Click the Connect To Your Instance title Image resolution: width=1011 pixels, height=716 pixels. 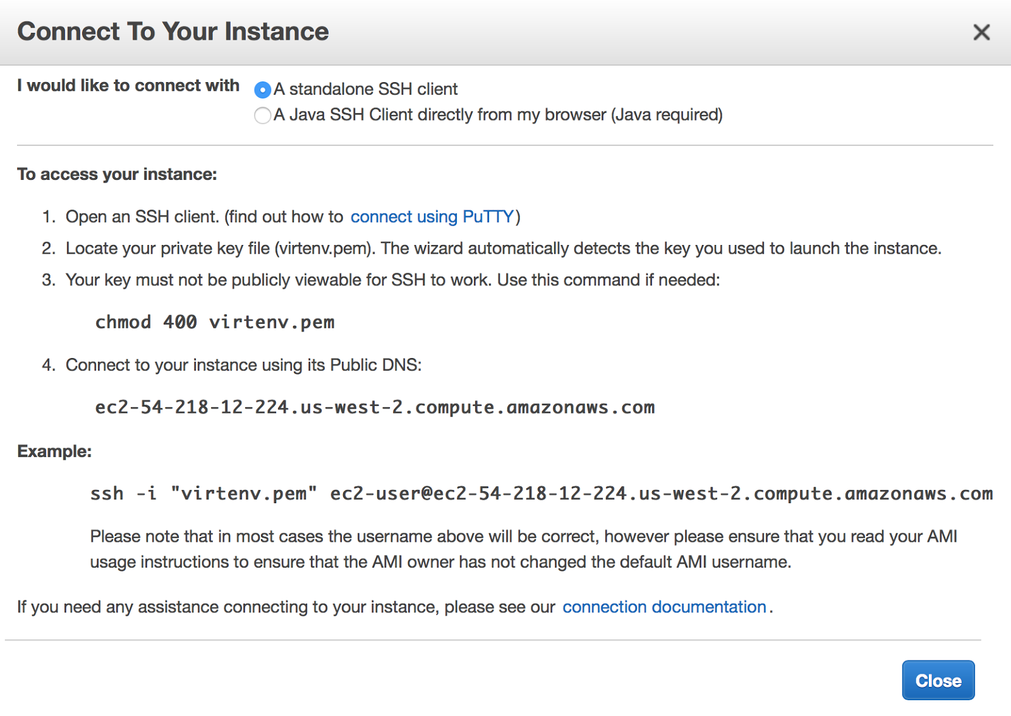point(173,32)
